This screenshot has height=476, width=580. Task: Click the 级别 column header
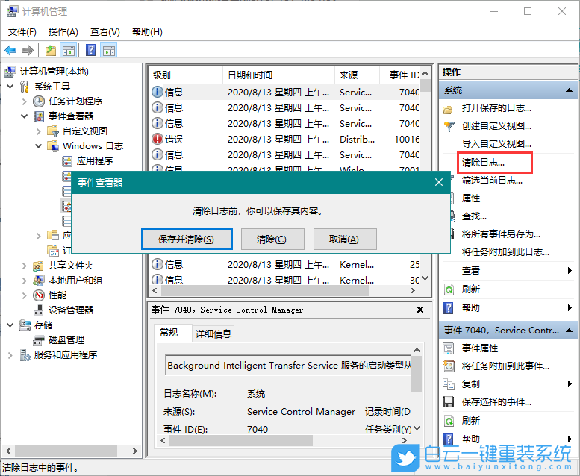tap(186, 75)
